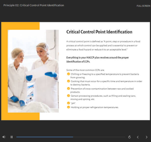The width and height of the screenshot is (151, 142).
Task: Advance to the next slide arrow
Action: click(x=146, y=137)
